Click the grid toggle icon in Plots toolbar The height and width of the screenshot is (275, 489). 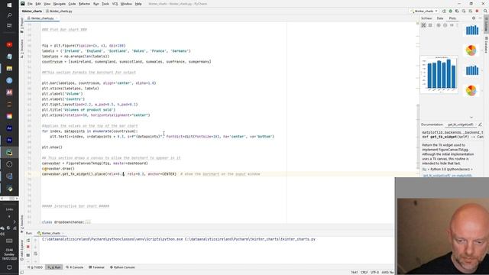[452, 25]
